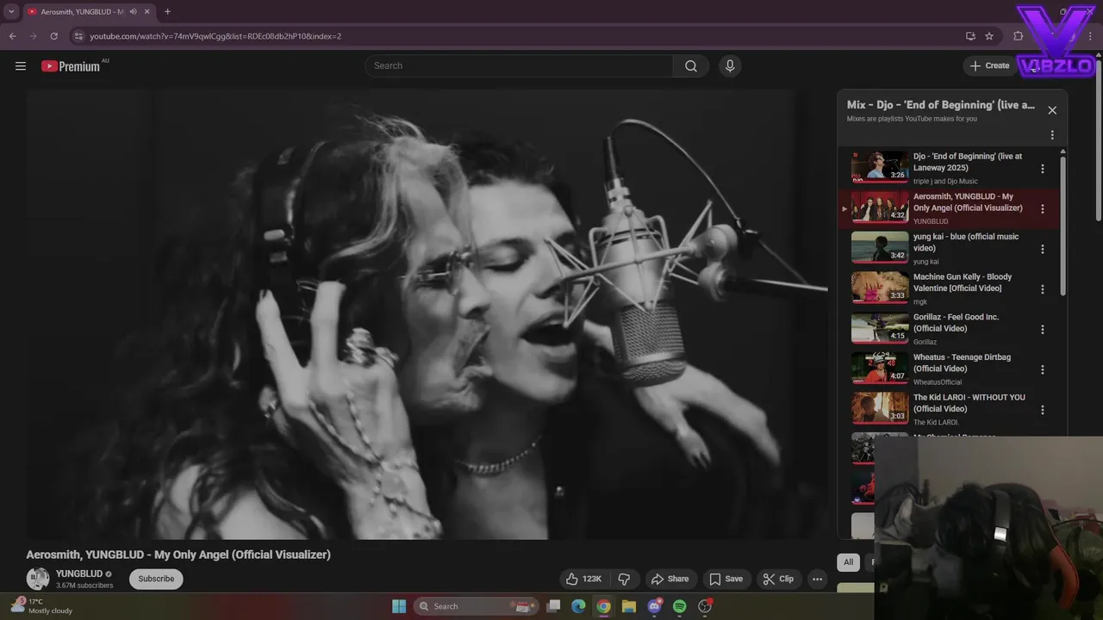Click the video title My Only Angel
The width and height of the screenshot is (1103, 620).
(x=178, y=555)
